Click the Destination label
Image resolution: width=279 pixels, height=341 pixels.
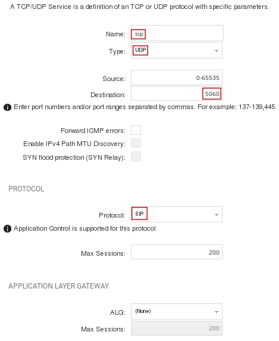click(108, 95)
